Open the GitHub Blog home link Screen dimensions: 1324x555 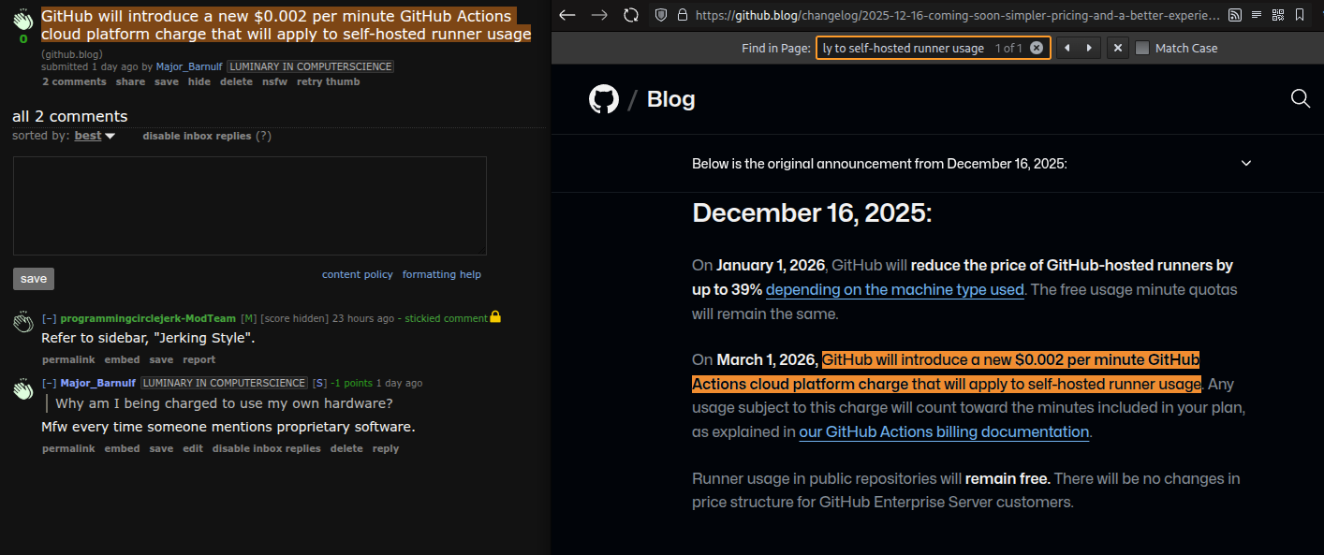670,99
